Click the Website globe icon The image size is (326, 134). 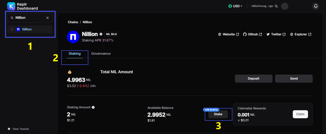(x=220, y=35)
